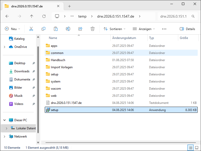Click the search box field
Screen dimensions: 201x151
[x=175, y=16]
